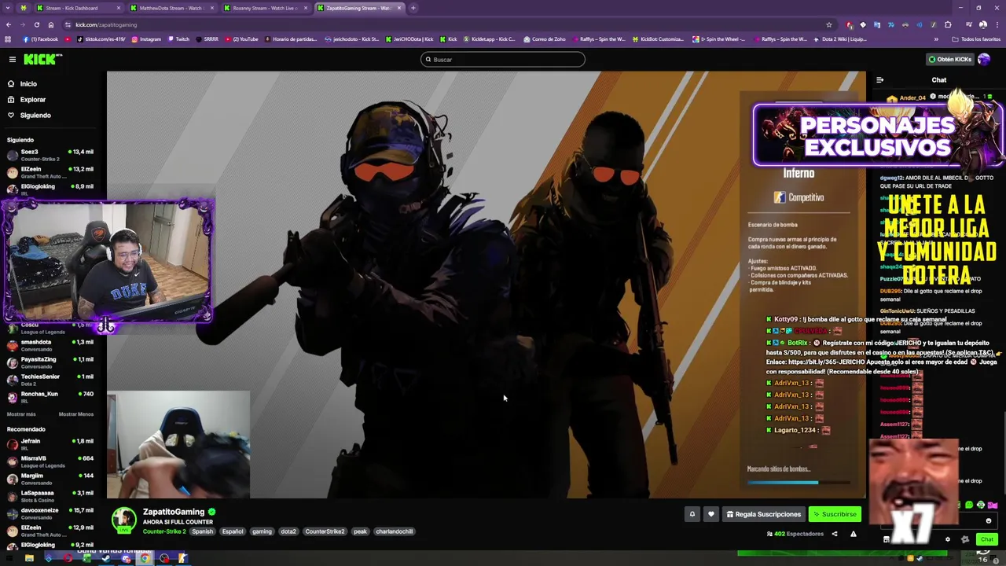Open Counter-Strike 2 category link
The height and width of the screenshot is (566, 1006).
tap(164, 531)
